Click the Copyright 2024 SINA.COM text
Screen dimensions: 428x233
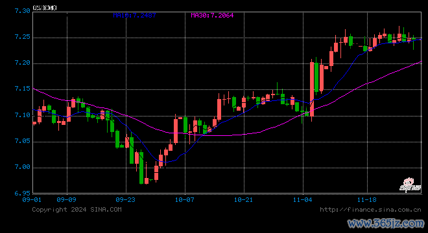77,210
